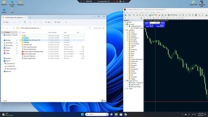
Task: Open the Template folder in File Explorer
Action: click(27, 43)
